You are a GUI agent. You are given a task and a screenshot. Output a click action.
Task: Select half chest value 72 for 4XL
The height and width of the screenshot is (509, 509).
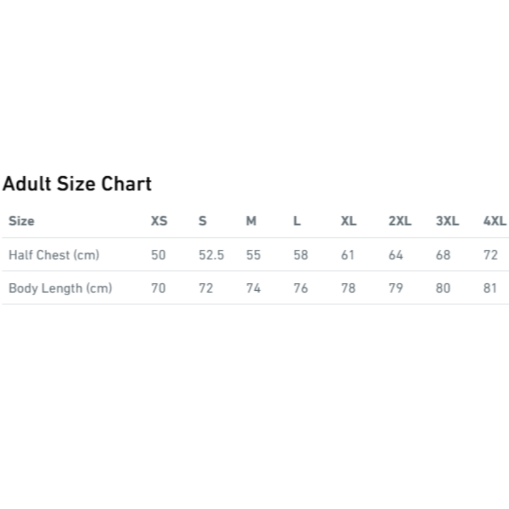[491, 255]
